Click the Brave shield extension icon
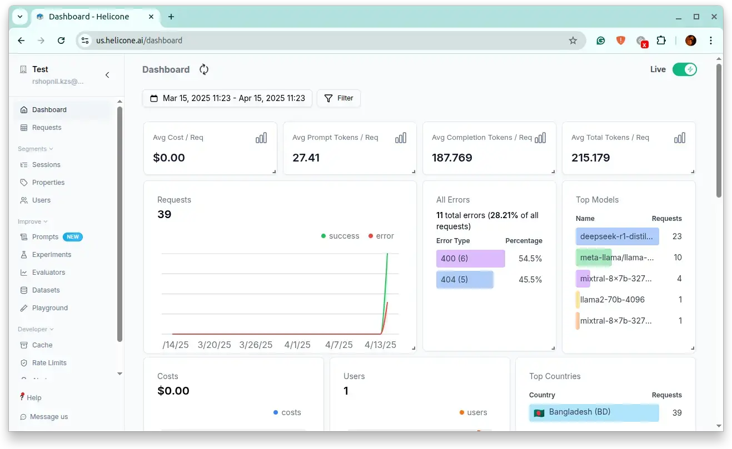 pyautogui.click(x=621, y=41)
